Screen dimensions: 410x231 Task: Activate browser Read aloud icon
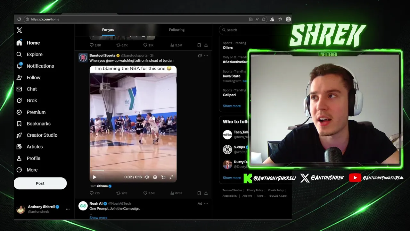[x=257, y=19]
